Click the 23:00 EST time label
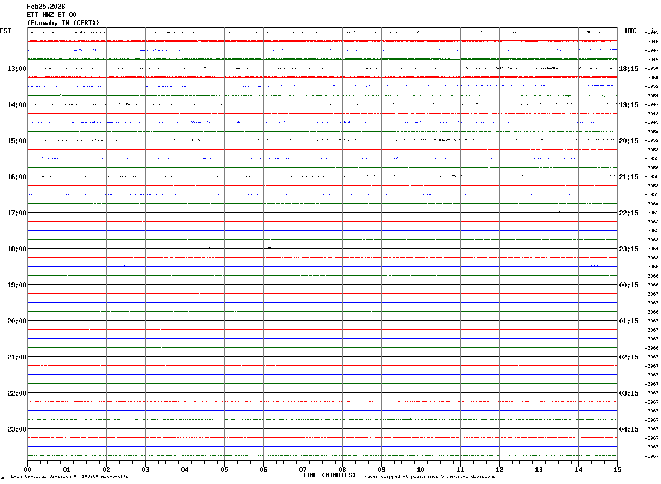This screenshot has height=484, width=661. pos(17,429)
